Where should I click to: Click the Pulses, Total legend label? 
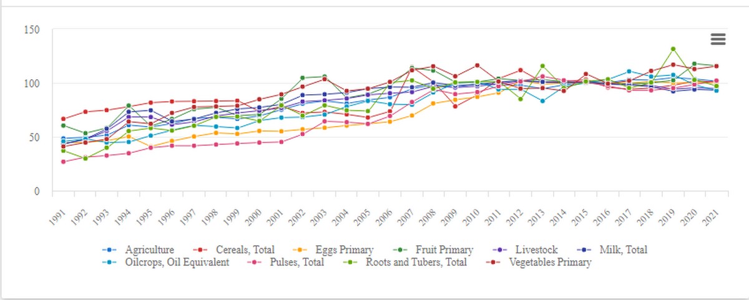coord(295,263)
